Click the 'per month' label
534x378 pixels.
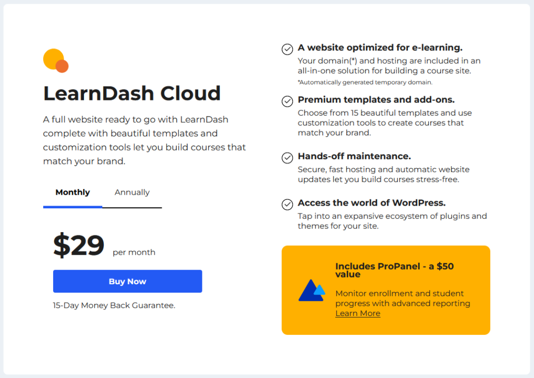pos(134,253)
